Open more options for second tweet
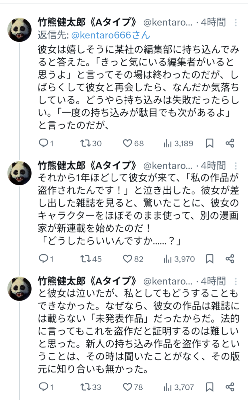The width and height of the screenshot is (248, 400). click(236, 166)
